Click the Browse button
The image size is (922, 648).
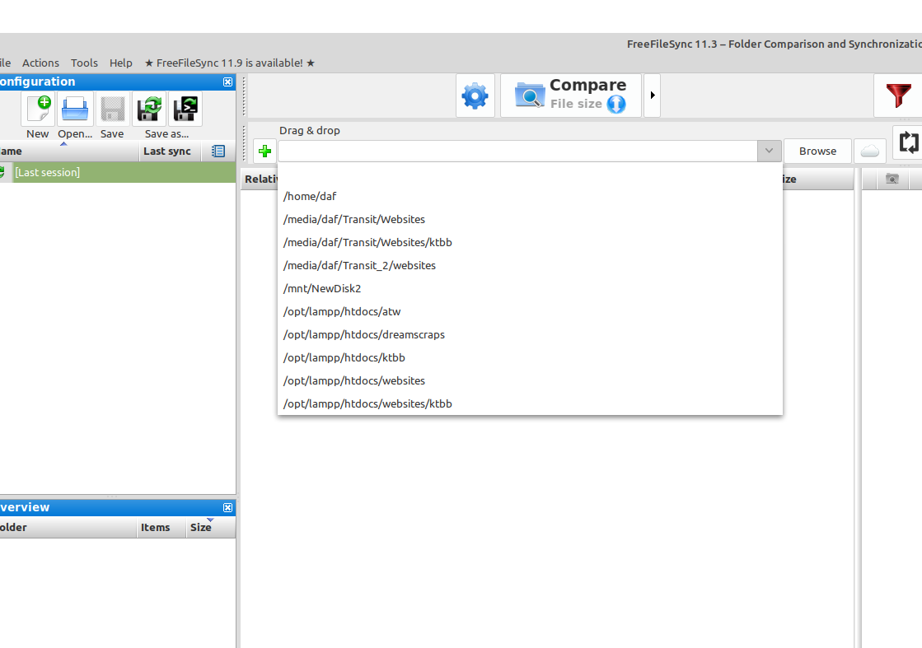pyautogui.click(x=817, y=151)
